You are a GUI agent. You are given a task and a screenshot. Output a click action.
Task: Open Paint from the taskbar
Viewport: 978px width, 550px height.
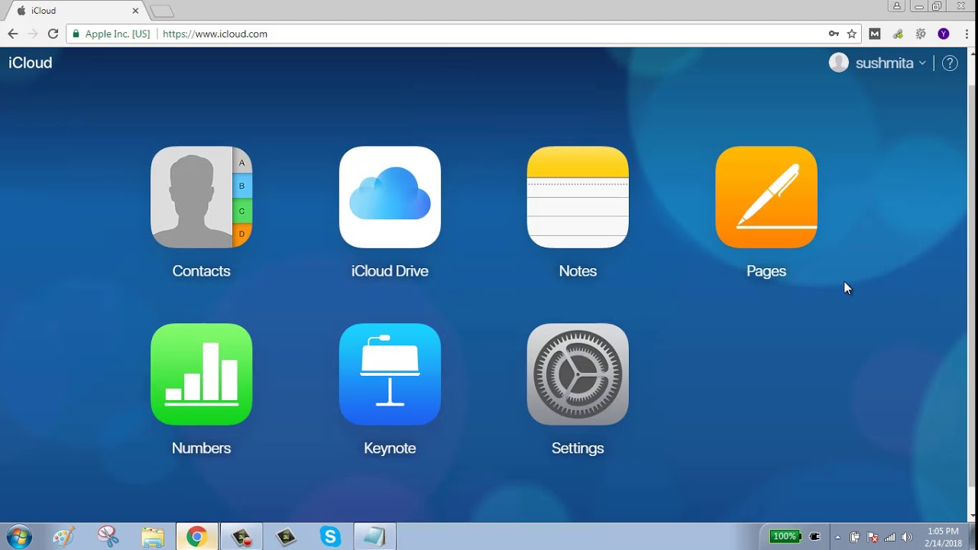63,536
